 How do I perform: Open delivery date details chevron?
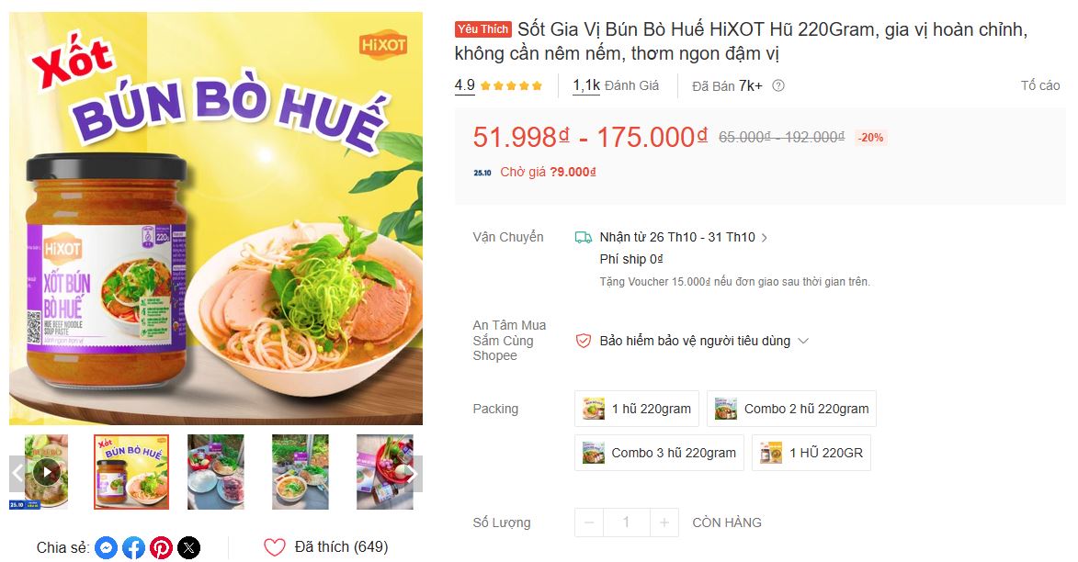[x=764, y=238]
